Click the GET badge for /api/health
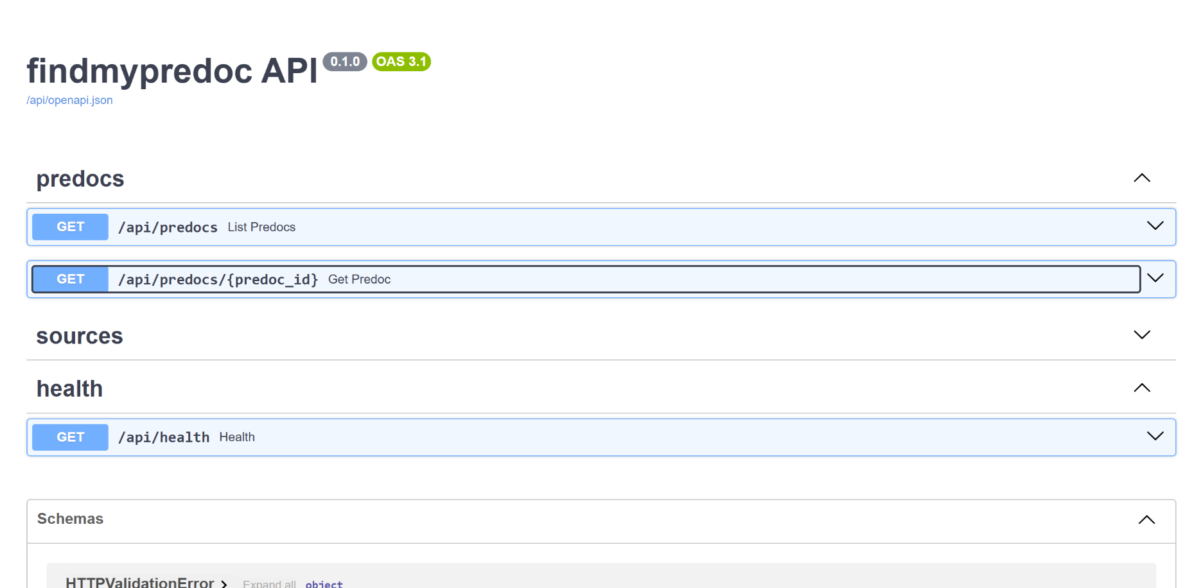The height and width of the screenshot is (588, 1194). click(70, 437)
